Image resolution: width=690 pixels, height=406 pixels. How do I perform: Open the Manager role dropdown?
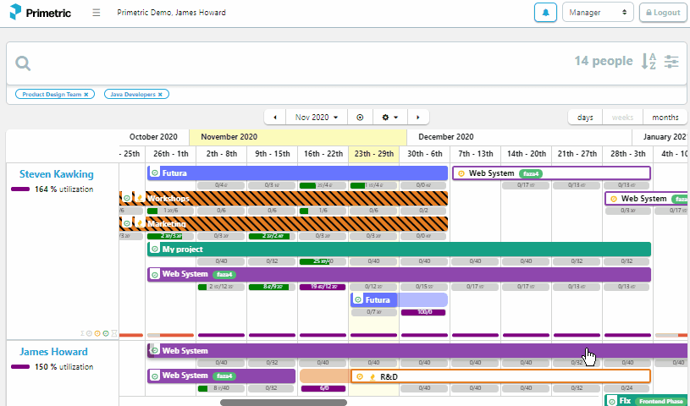coord(598,13)
